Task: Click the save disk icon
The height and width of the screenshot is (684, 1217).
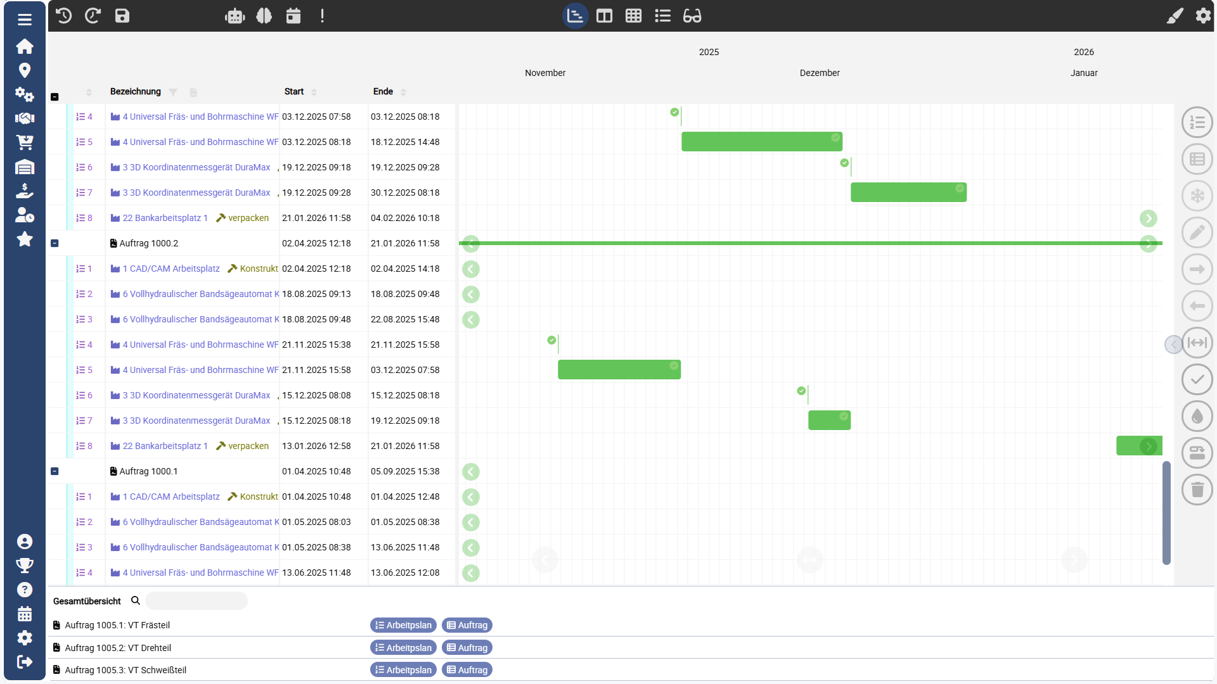Action: 122,16
